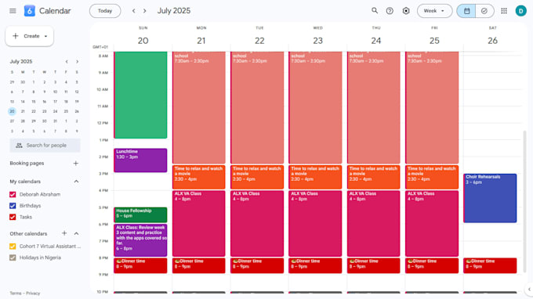Screen dimensions: 533x299
Task: Open the search magnifier icon
Action: pyautogui.click(x=375, y=11)
